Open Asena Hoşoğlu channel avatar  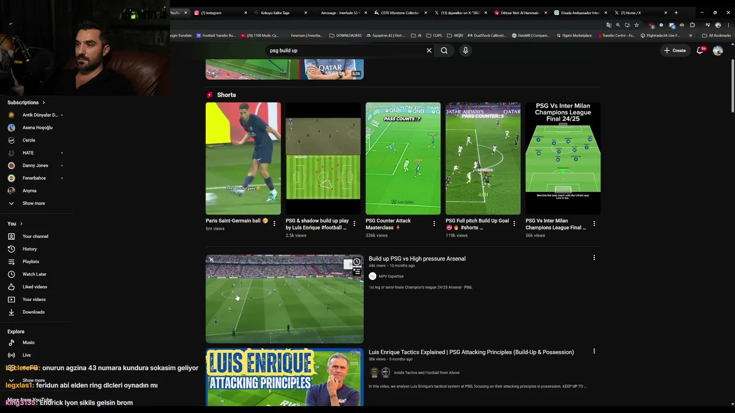pyautogui.click(x=11, y=127)
